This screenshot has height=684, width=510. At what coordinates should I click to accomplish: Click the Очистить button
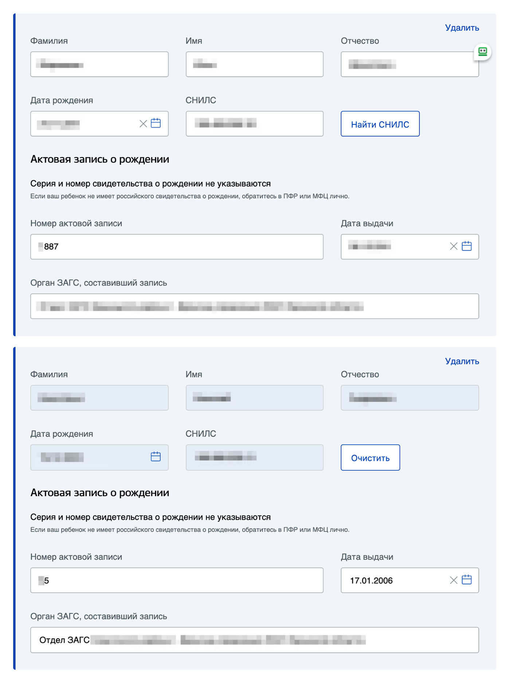(370, 457)
